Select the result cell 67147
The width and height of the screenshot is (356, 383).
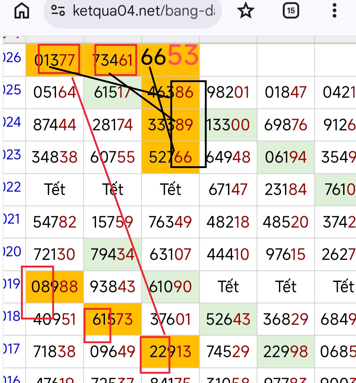228,189
